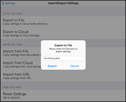Tap the blue back chevron icon
Viewport: 126px width, 102px height.
3,3
